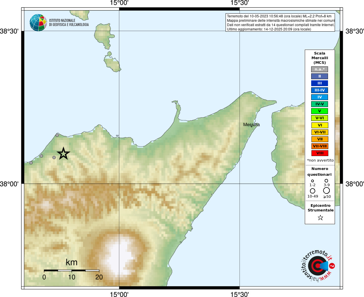Click the star symbol under Epicentro Strumentale

pyautogui.click(x=320, y=218)
